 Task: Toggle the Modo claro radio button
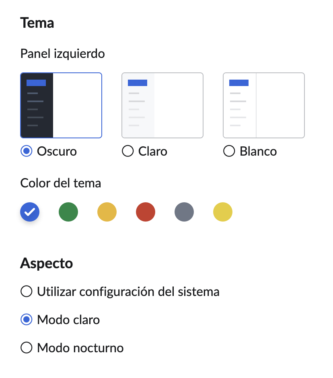(x=27, y=320)
